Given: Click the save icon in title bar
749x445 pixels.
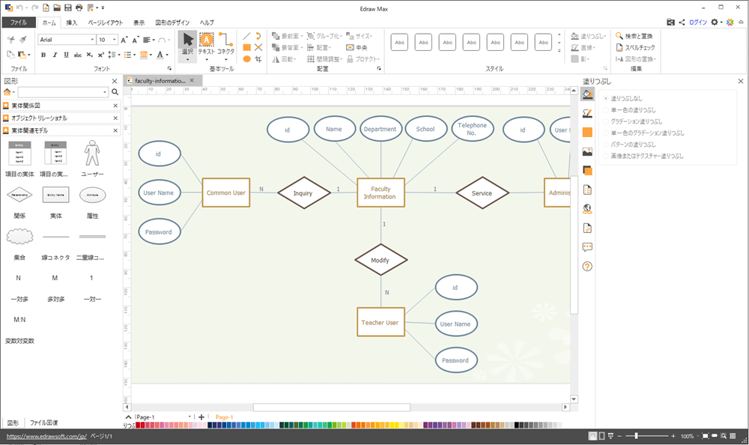Looking at the screenshot, I should [x=68, y=7].
